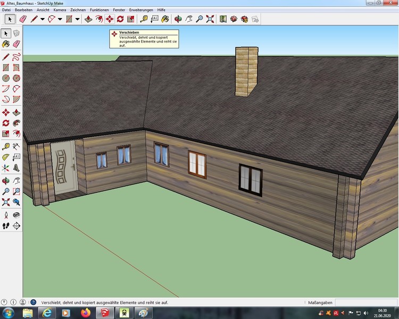Viewport: 399px width, 319px height.
Task: Click the 'Maßangaben' label in status bar
Action: 320,303
